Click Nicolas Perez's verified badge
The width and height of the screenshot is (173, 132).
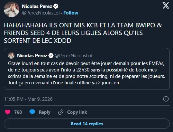click(56, 6)
